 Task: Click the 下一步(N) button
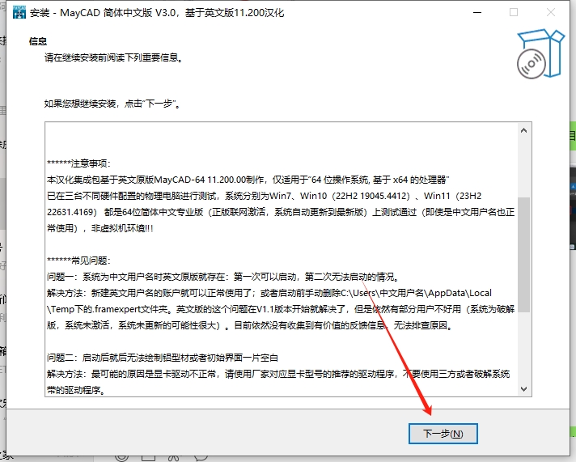(443, 434)
